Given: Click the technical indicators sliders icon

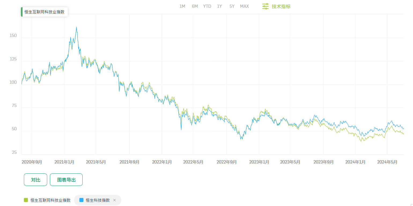Looking at the screenshot, I should click(265, 6).
